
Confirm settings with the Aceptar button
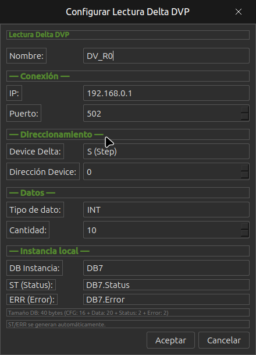coord(170,340)
